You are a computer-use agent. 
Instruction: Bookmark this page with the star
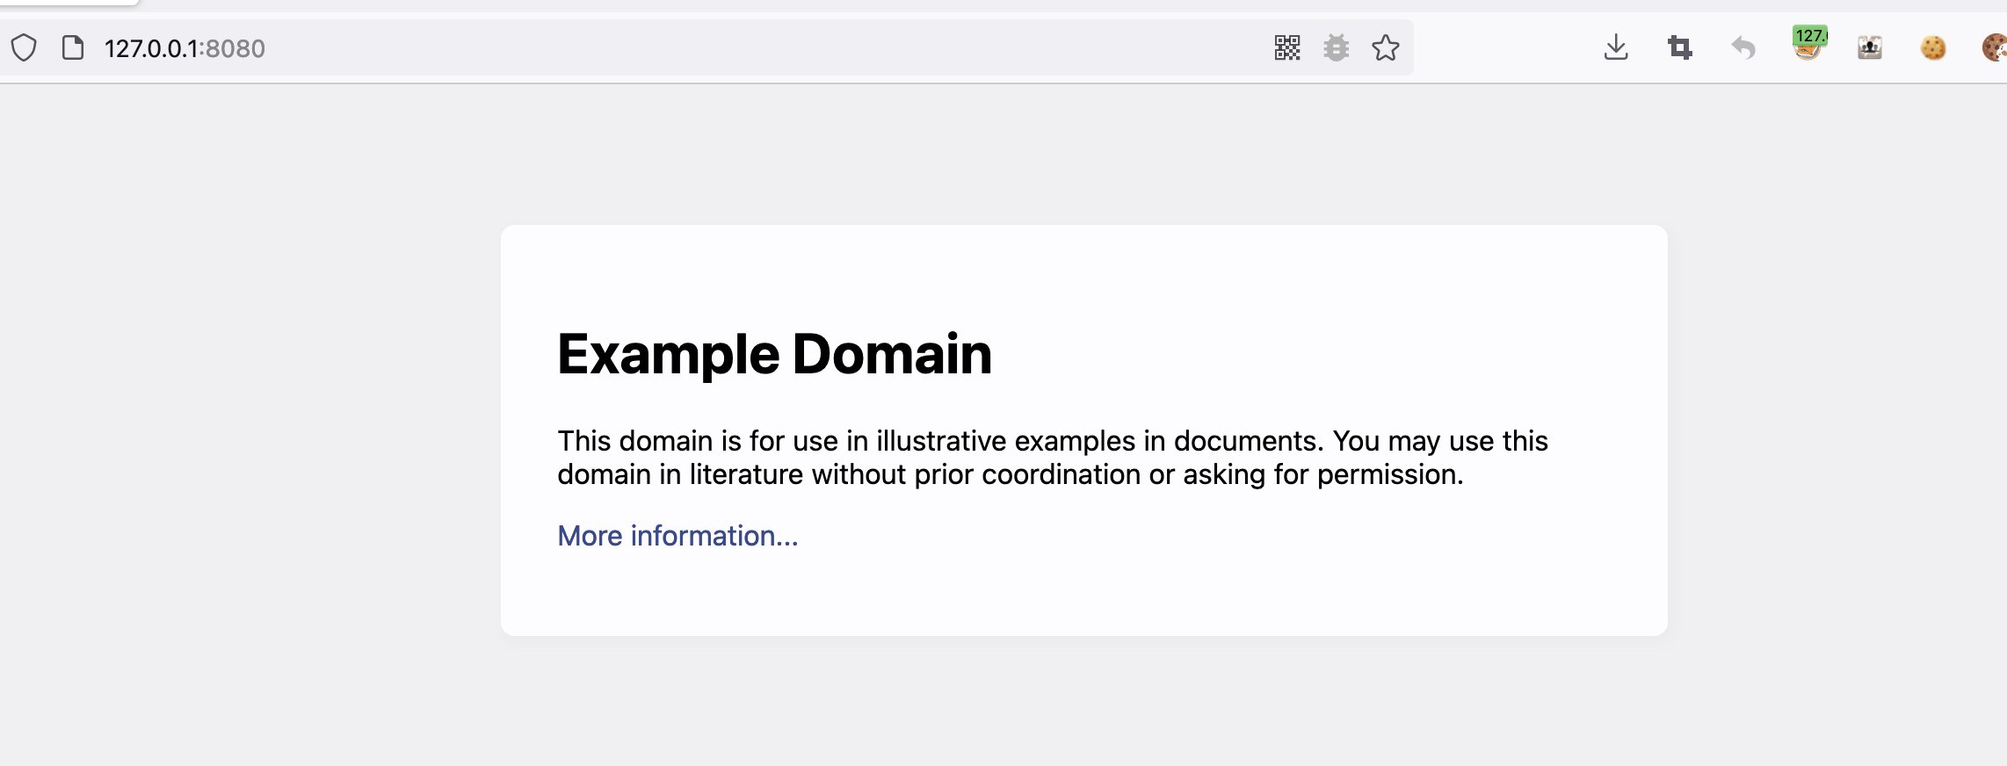click(1386, 47)
